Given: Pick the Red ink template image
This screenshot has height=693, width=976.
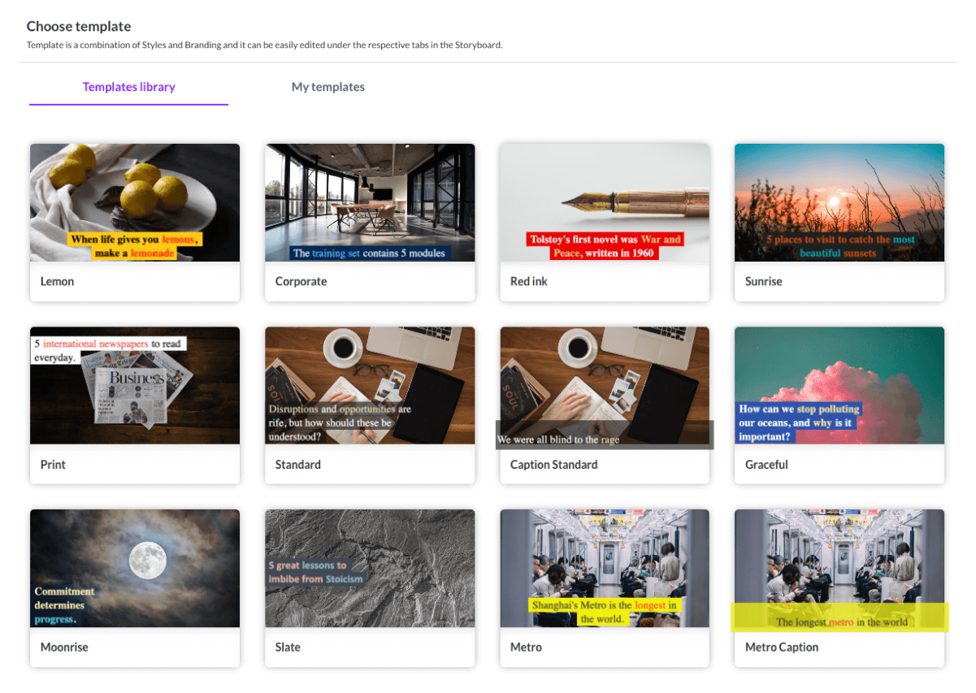Looking at the screenshot, I should tap(605, 202).
